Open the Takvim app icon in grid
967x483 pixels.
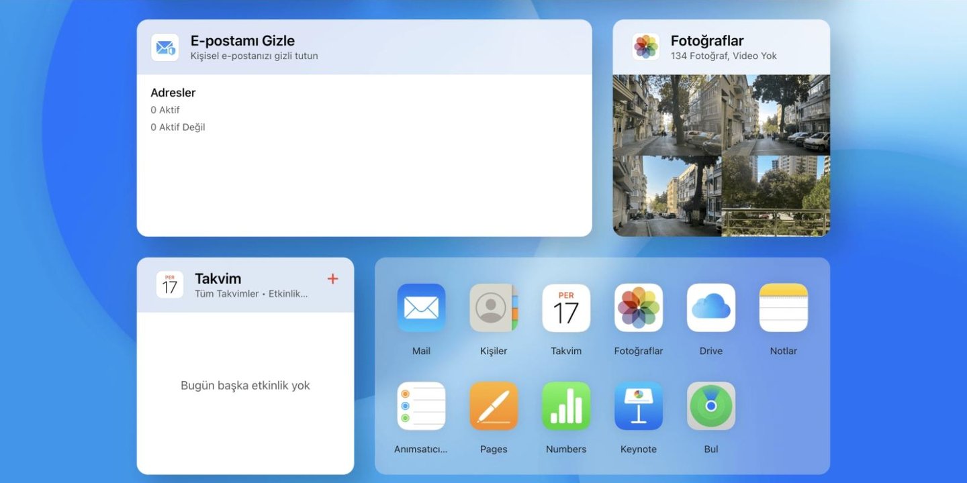click(566, 308)
